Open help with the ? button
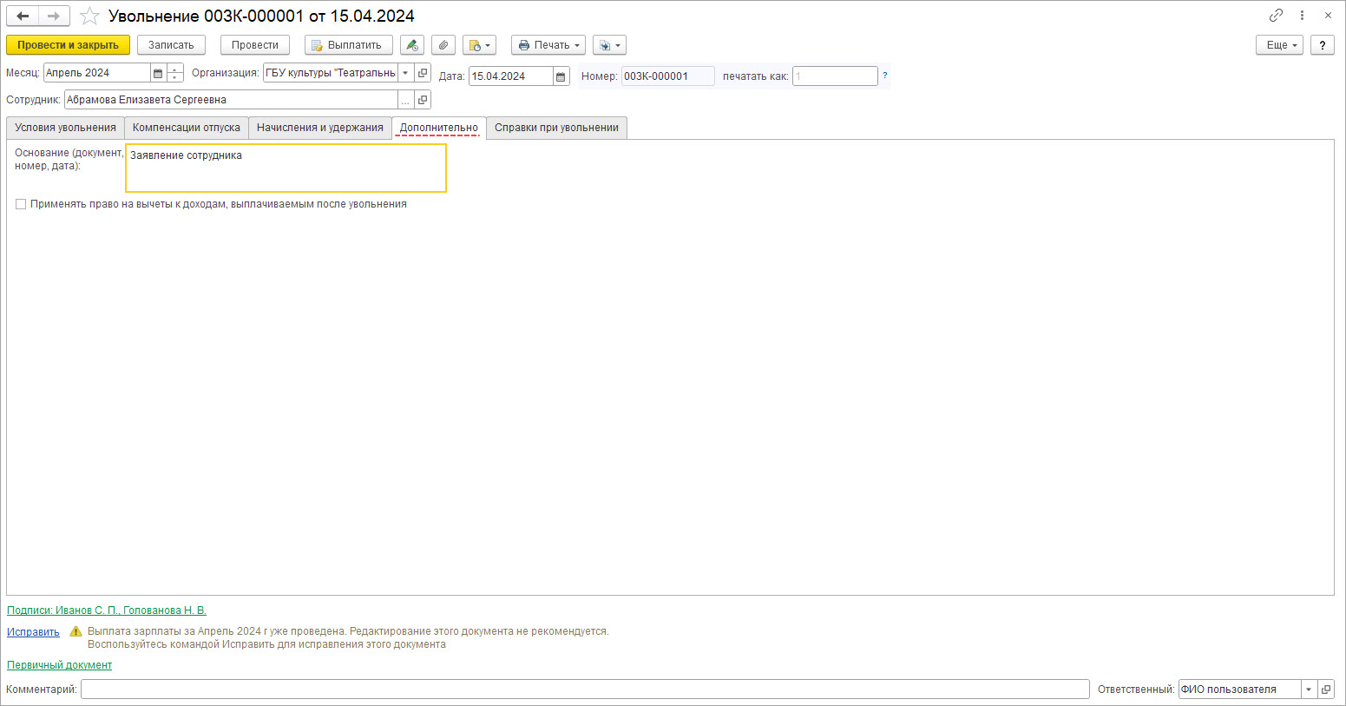Viewport: 1346px width, 706px height. pos(1322,45)
